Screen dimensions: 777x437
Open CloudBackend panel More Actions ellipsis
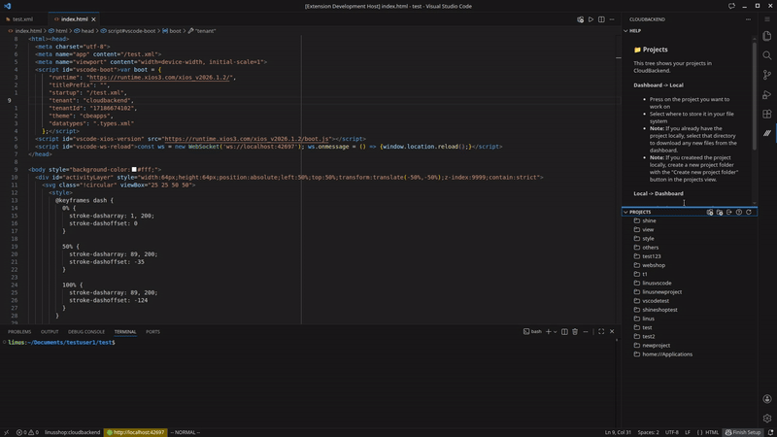point(748,19)
